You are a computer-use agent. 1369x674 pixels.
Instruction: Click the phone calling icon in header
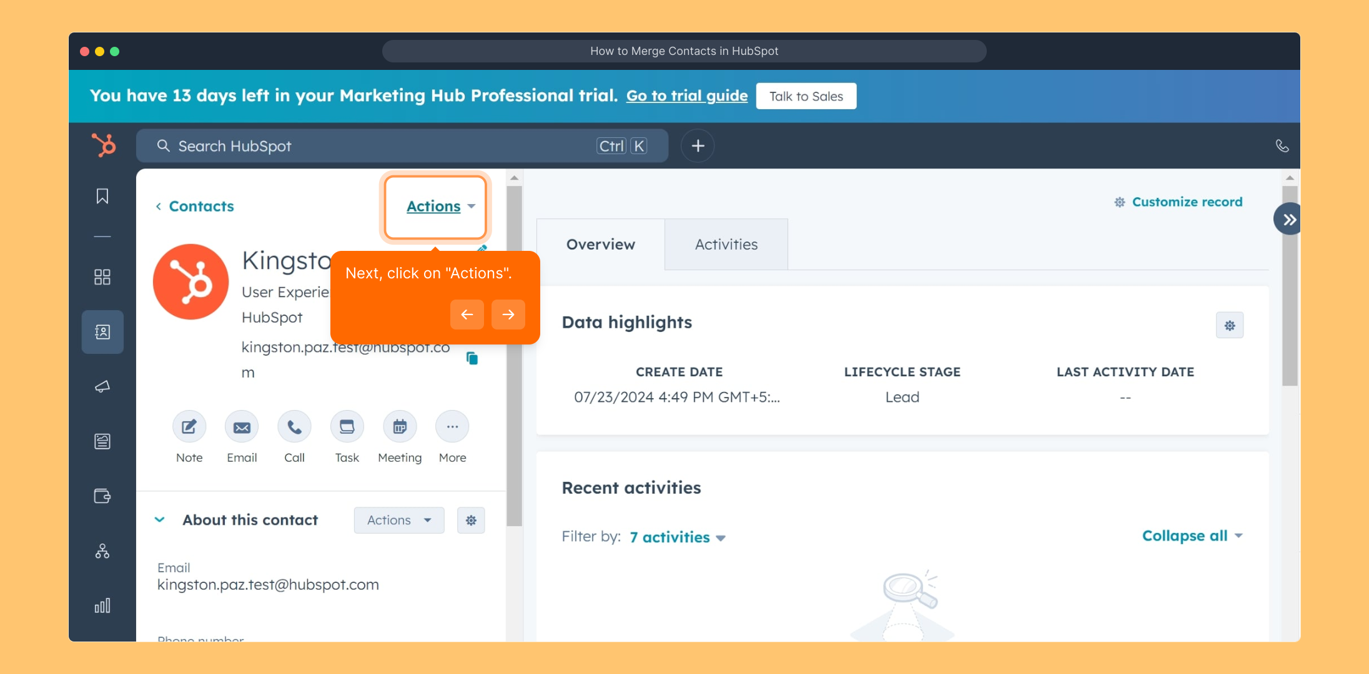pos(1282,146)
